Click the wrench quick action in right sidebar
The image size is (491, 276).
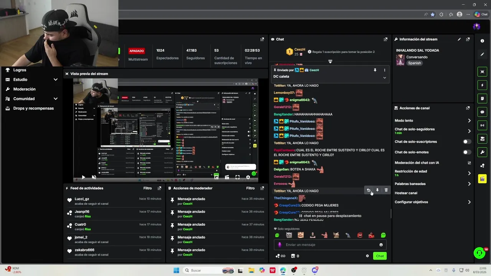[483, 152]
